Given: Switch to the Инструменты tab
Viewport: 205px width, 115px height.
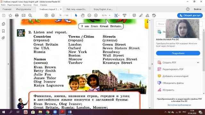Looking at the screenshot, I should click(23, 9).
